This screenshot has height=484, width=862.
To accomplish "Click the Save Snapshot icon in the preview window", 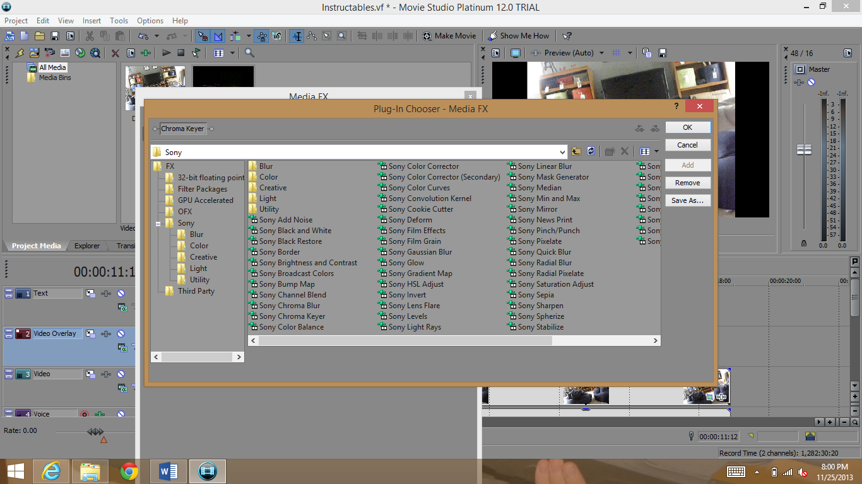I will coord(663,53).
